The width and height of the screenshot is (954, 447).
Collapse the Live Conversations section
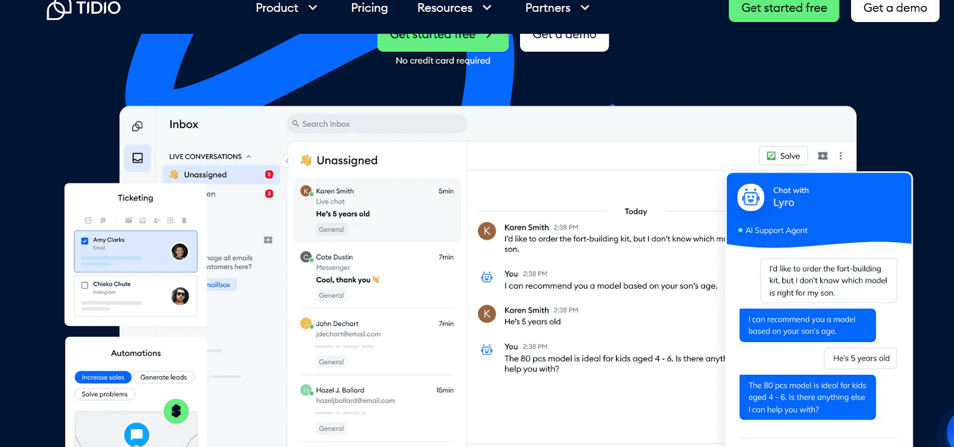pyautogui.click(x=249, y=157)
